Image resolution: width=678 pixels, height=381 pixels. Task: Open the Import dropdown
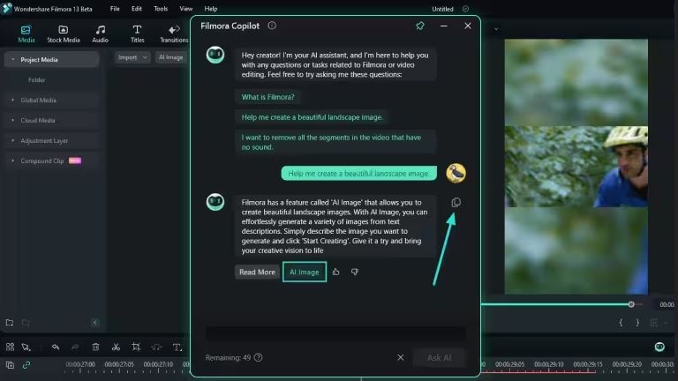click(132, 57)
